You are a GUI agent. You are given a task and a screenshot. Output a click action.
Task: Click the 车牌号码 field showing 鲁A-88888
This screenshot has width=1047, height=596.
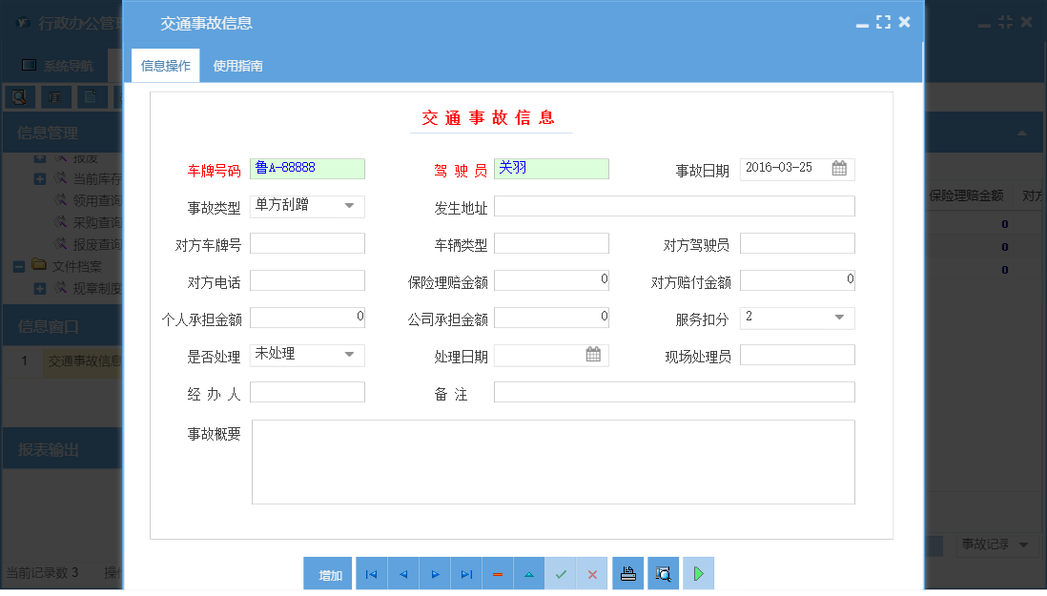307,169
